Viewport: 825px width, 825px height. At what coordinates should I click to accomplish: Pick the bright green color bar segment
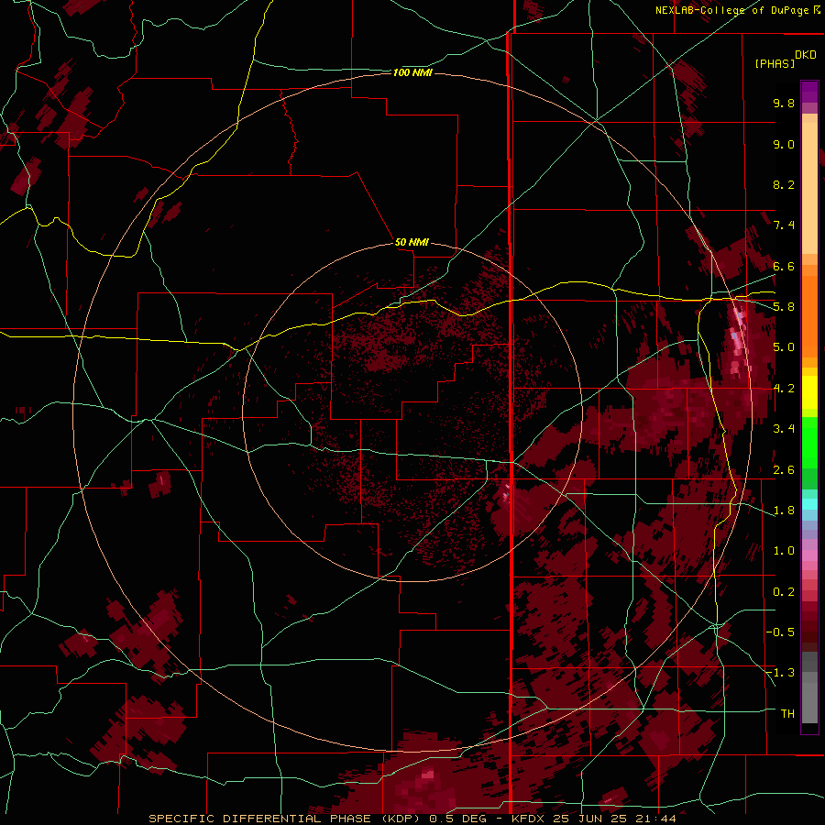809,442
